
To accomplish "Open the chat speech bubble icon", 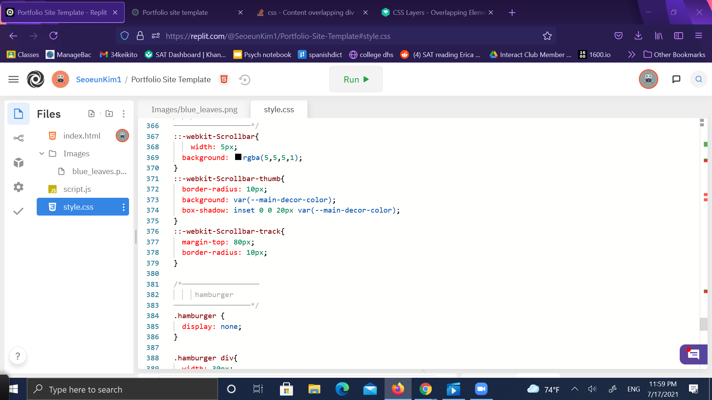I will 676,79.
